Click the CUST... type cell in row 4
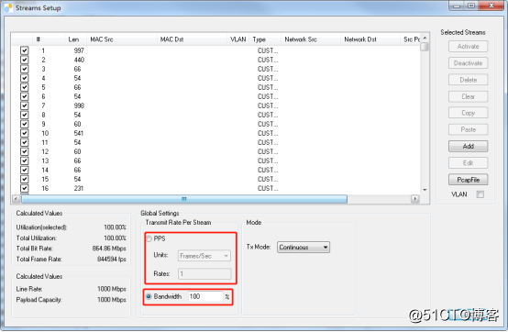The width and height of the screenshot is (508, 332). (268, 78)
